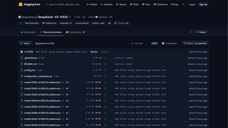This screenshot has width=228, height=128.
Task: Click the custom_code tag
Action: point(98,23)
